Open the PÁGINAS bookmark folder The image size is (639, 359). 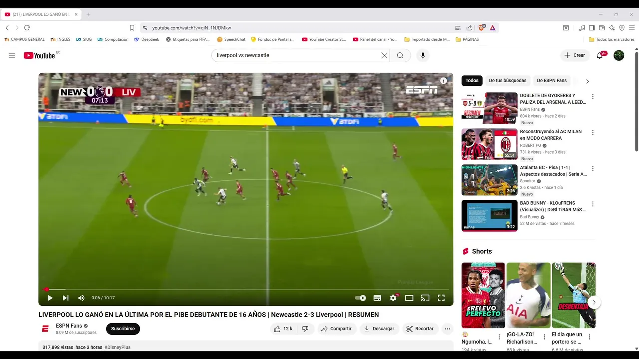click(467, 39)
